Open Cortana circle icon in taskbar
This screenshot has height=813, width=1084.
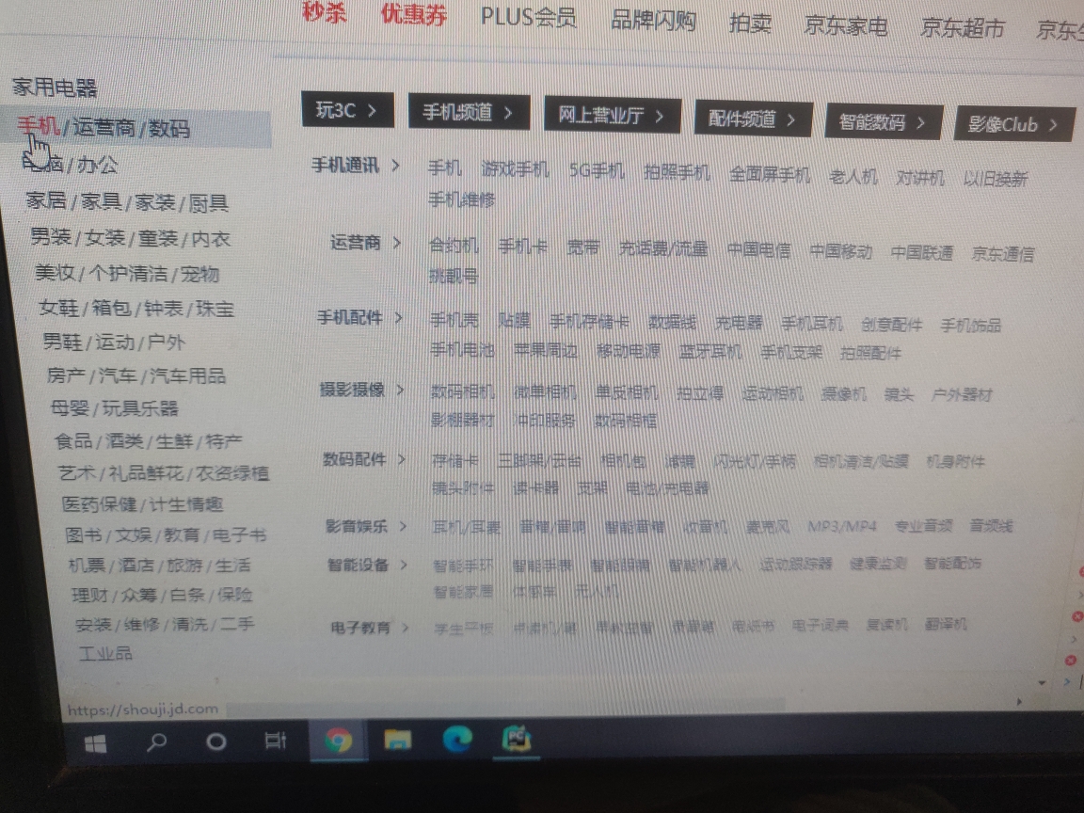click(x=216, y=741)
